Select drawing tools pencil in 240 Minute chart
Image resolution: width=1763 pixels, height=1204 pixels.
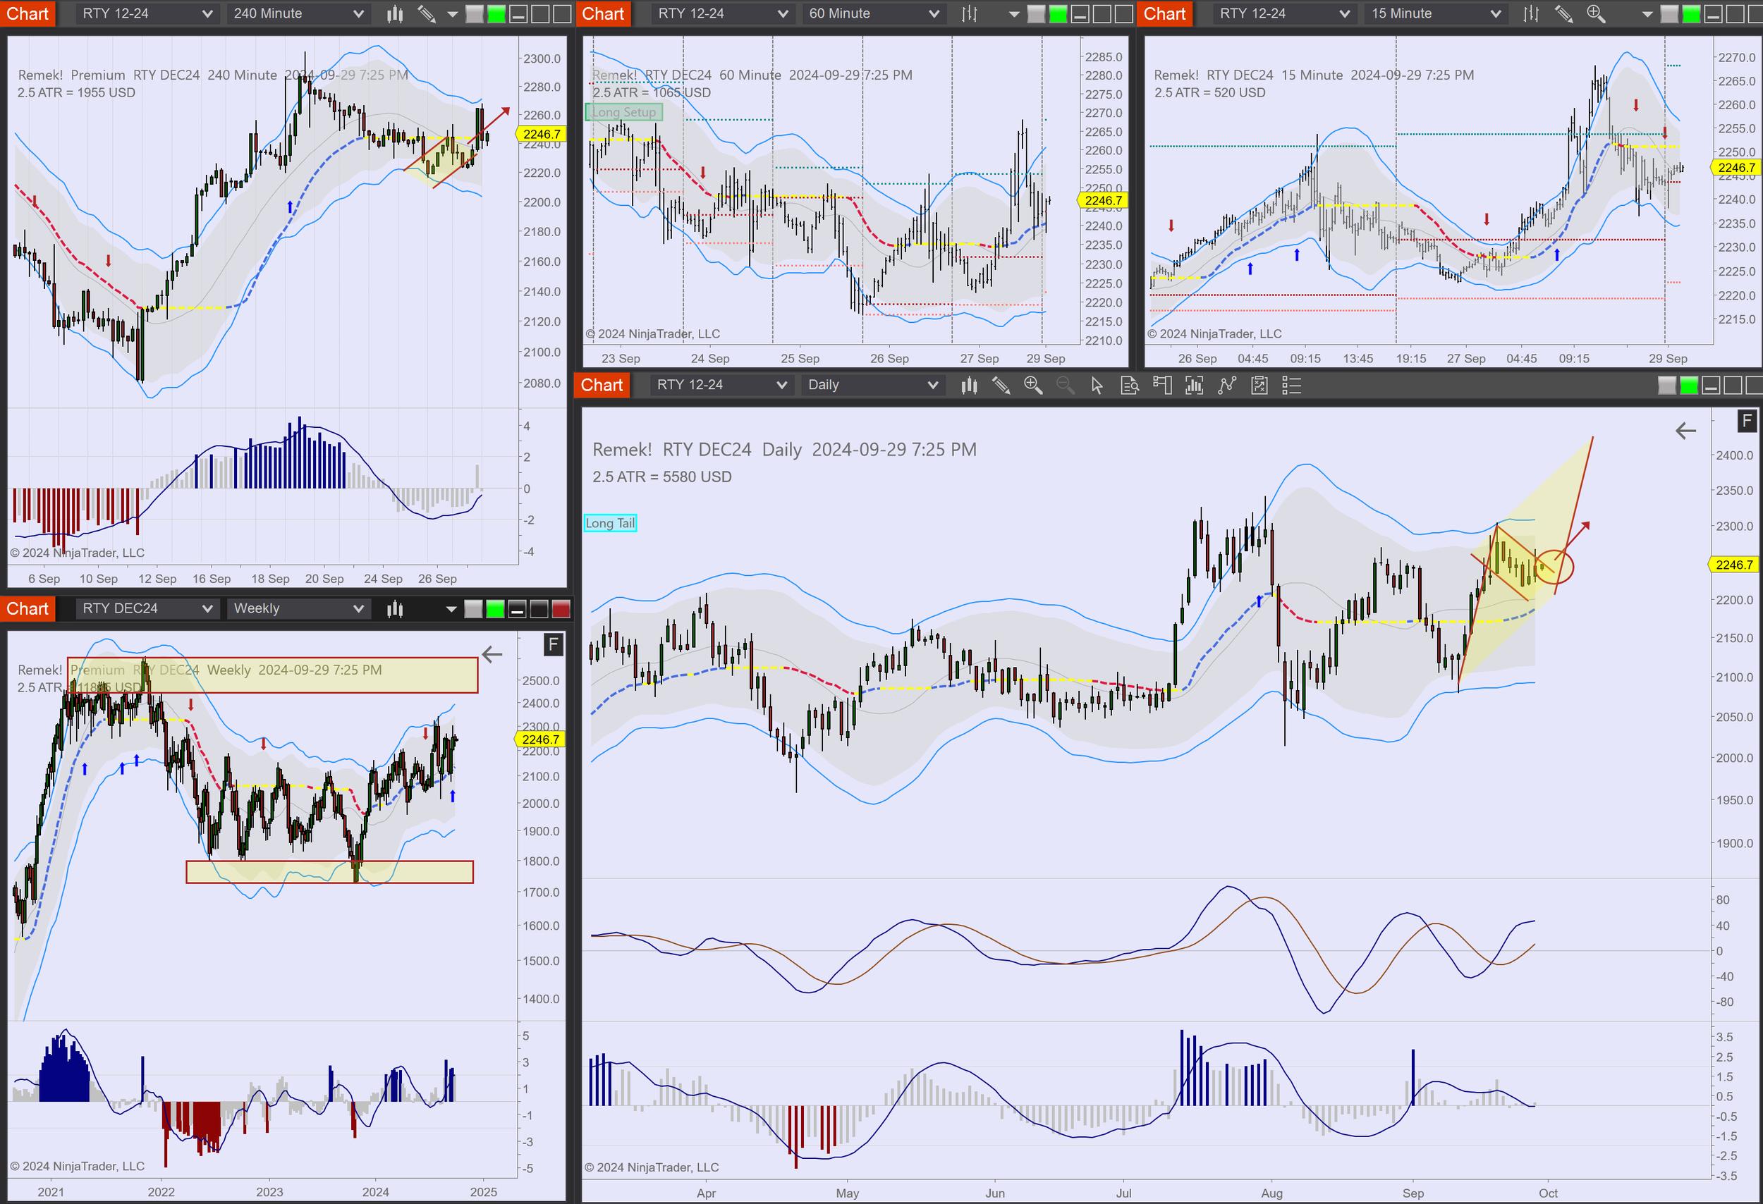[x=427, y=13]
